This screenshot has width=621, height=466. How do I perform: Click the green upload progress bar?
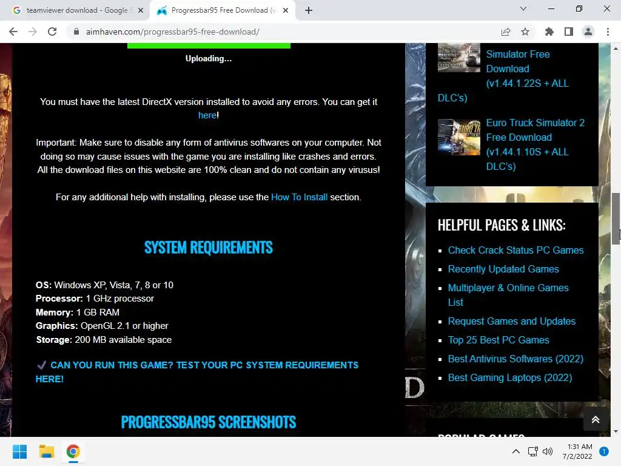[209, 46]
